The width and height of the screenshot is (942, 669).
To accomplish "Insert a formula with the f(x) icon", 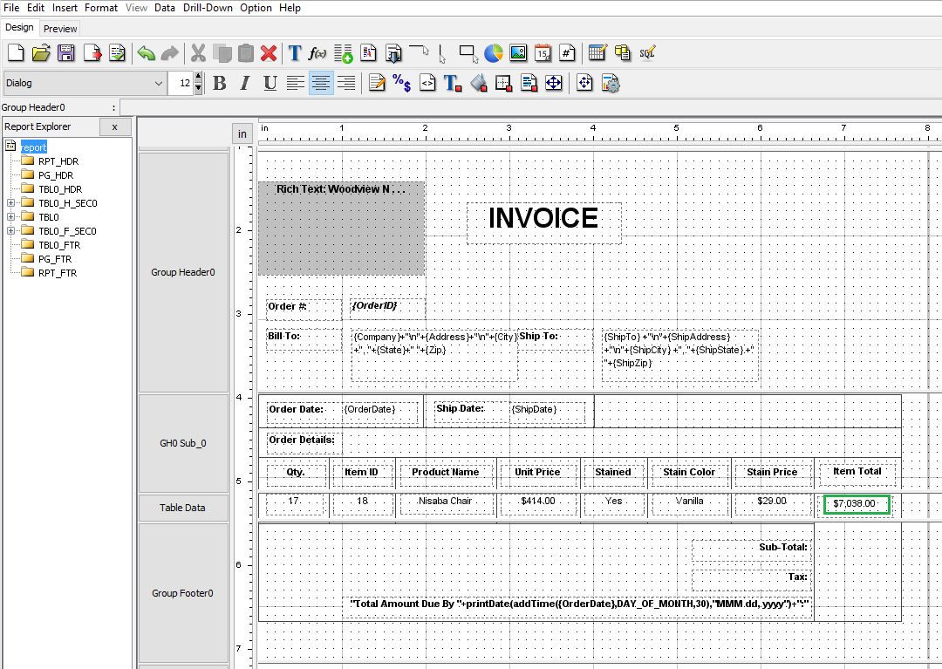I will (x=317, y=53).
